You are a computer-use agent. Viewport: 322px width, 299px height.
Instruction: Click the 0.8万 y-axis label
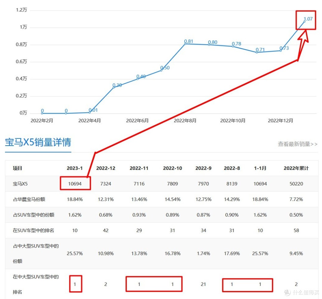point(21,44)
